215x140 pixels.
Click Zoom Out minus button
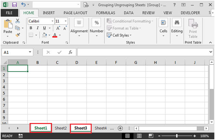click(159, 136)
